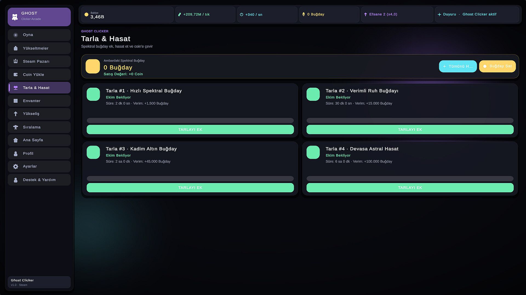Click the Sıralama trophy icon
The image size is (526, 295).
pos(16,127)
